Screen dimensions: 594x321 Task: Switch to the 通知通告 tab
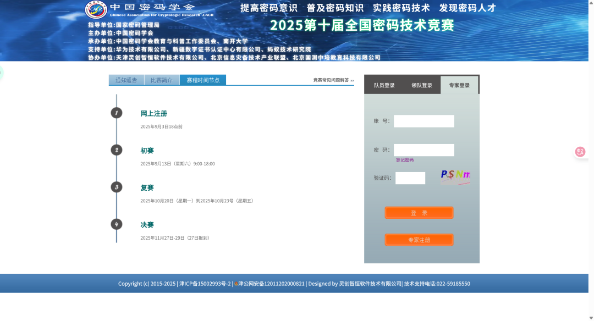pyautogui.click(x=125, y=80)
